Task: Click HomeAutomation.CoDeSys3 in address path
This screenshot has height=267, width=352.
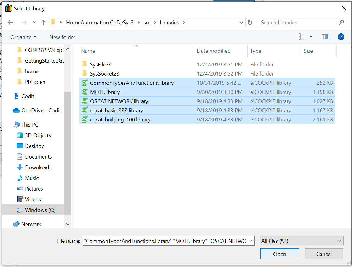Action: [100, 23]
